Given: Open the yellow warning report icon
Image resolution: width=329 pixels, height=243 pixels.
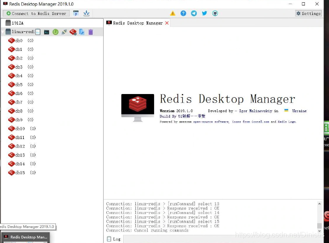Looking at the screenshot, I should point(173,14).
